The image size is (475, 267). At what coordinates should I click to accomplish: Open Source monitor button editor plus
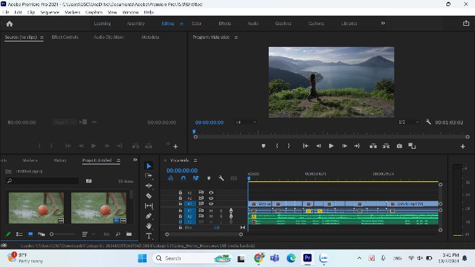tap(175, 146)
